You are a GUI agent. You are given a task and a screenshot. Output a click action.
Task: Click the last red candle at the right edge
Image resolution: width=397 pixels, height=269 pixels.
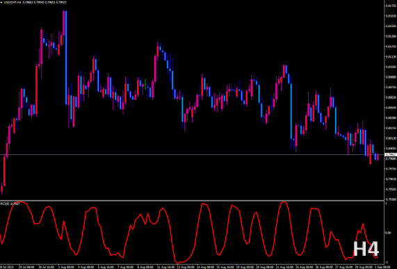click(x=378, y=157)
